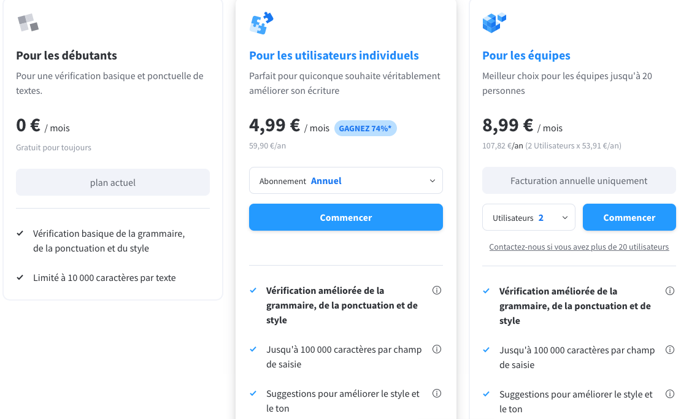The height and width of the screenshot is (419, 681).
Task: Click the 'Pour les utilisateurs individuels' heading
Action: [334, 56]
